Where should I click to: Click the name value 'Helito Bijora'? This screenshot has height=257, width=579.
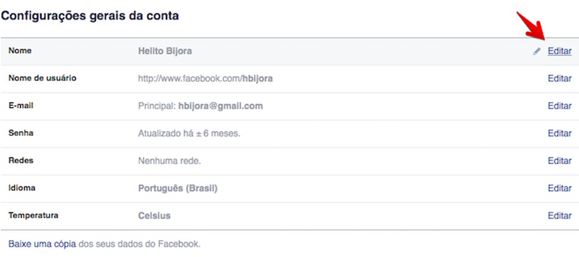[x=165, y=51]
